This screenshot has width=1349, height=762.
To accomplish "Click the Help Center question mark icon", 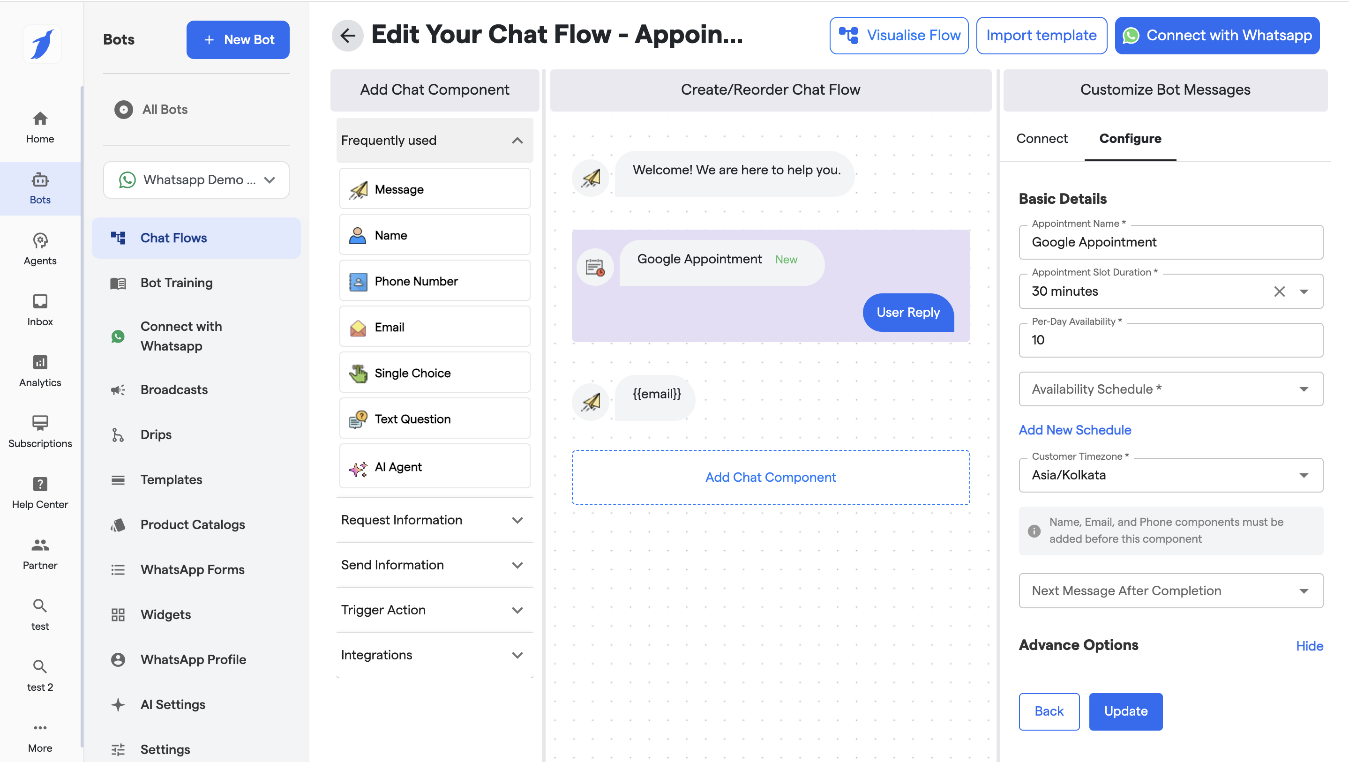I will (x=40, y=483).
